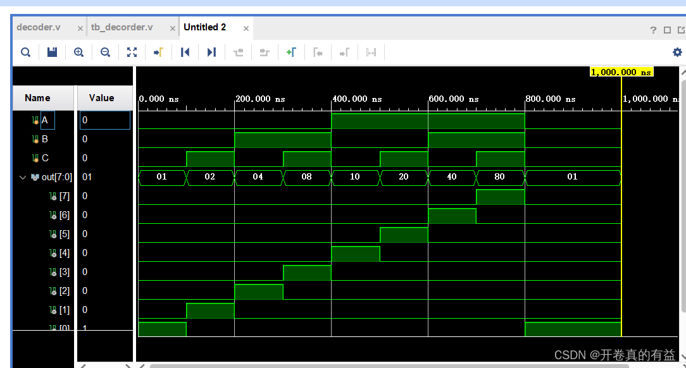
Task: Select the Find tool in the waveform toolbar
Action: [25, 52]
